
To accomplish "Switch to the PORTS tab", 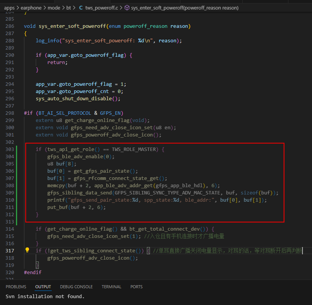I will tap(137, 287).
